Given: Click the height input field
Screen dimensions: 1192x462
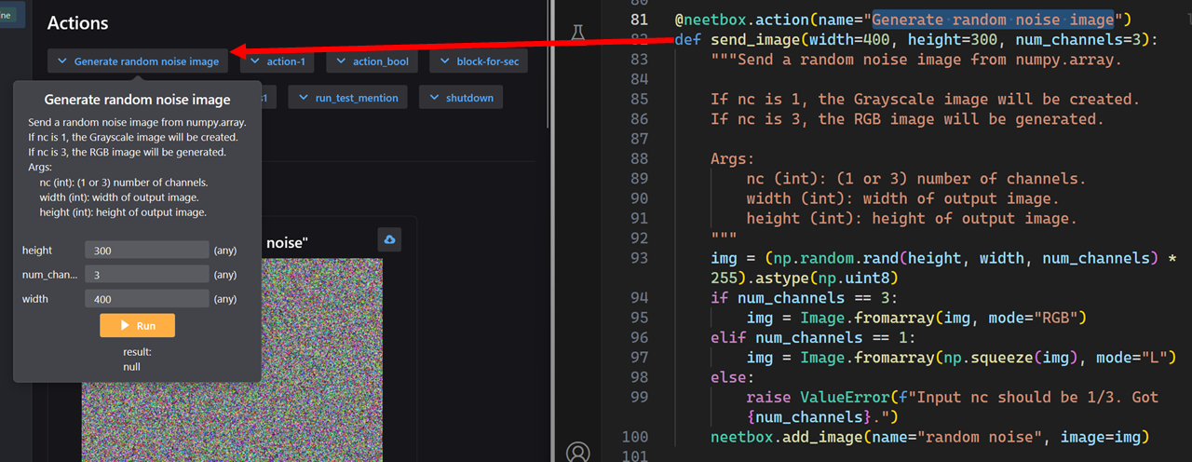Looking at the screenshot, I should tap(146, 250).
